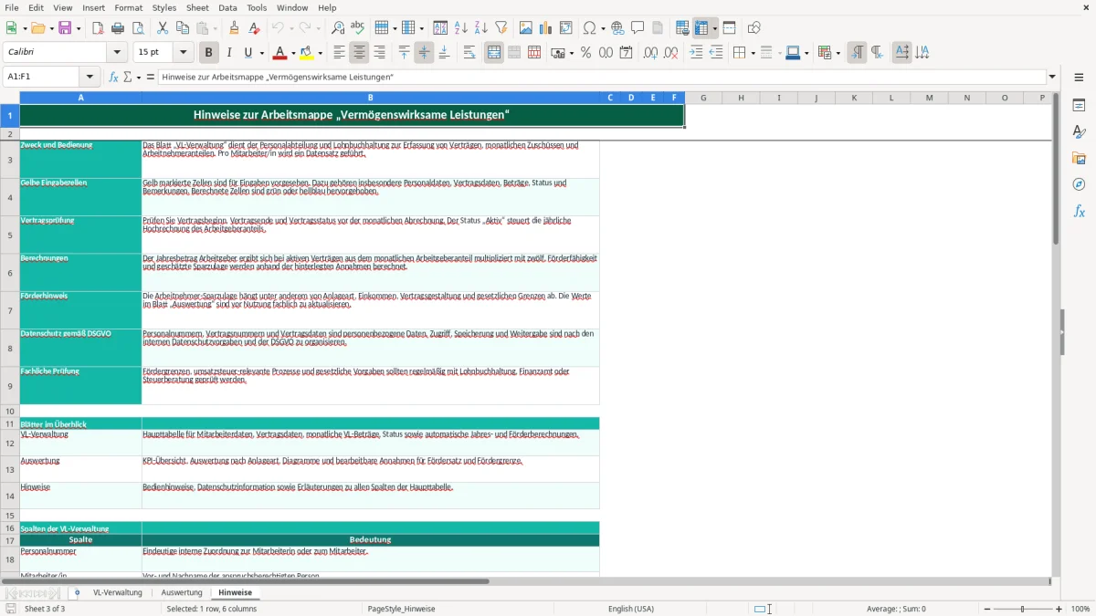This screenshot has width=1096, height=616.
Task: Switch to the VL-Verwaltung sheet tab
Action: (118, 592)
